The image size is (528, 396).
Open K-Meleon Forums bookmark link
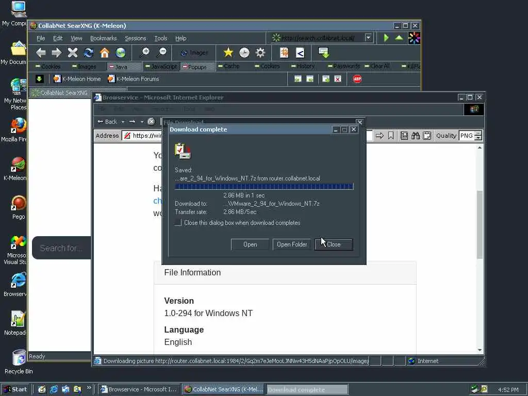point(134,79)
